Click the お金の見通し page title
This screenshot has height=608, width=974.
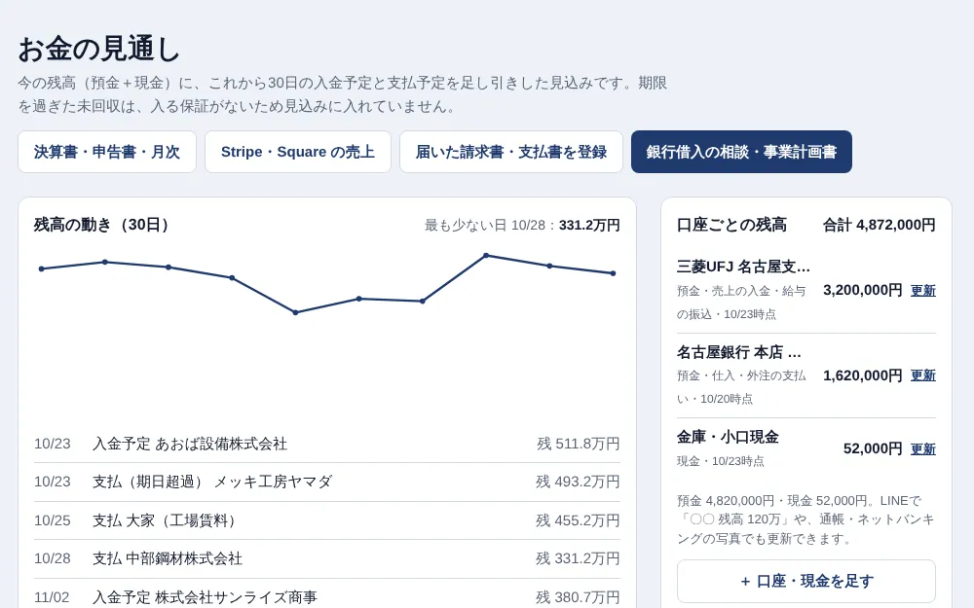[98, 49]
